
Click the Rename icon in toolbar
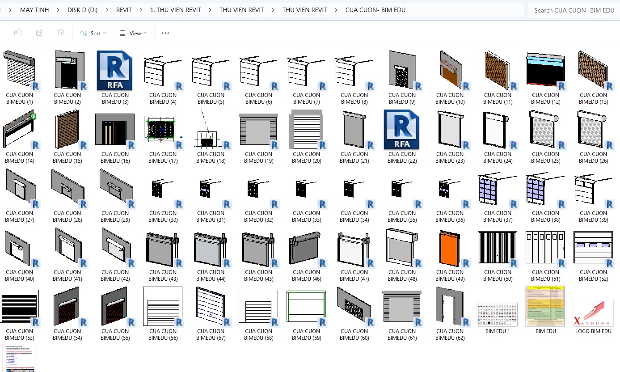(18, 33)
